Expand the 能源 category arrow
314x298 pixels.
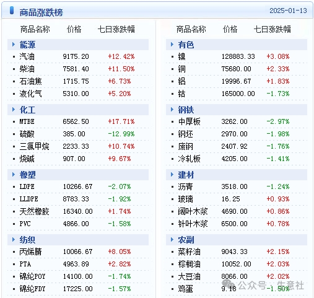(x=14, y=44)
